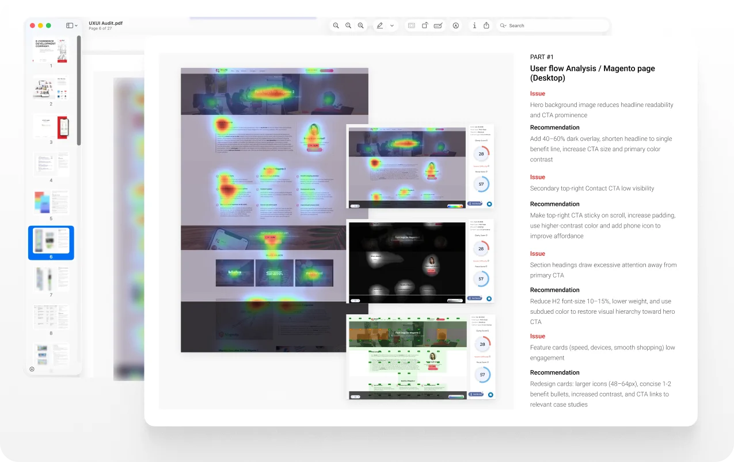The height and width of the screenshot is (462, 734).
Task: Click the green full-screen window button
Action: (48, 25)
